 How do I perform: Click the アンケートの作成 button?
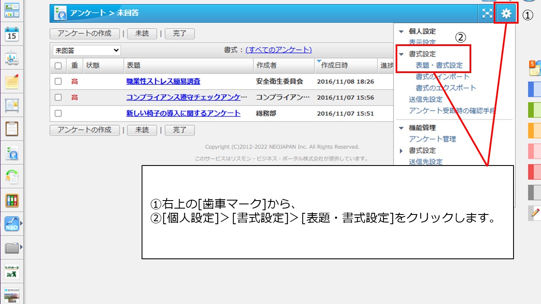click(85, 33)
